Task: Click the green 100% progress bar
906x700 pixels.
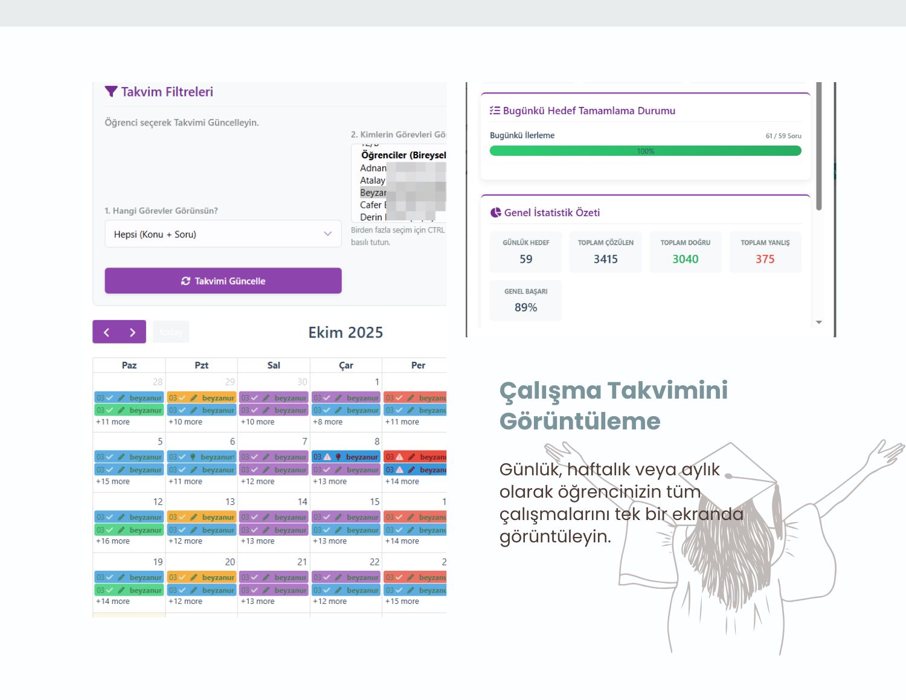Action: (645, 151)
